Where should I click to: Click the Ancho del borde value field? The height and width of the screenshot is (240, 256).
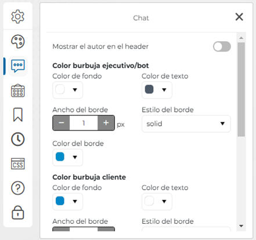(x=84, y=123)
